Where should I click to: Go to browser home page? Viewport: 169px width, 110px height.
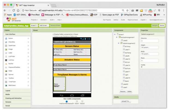coord(18,10)
